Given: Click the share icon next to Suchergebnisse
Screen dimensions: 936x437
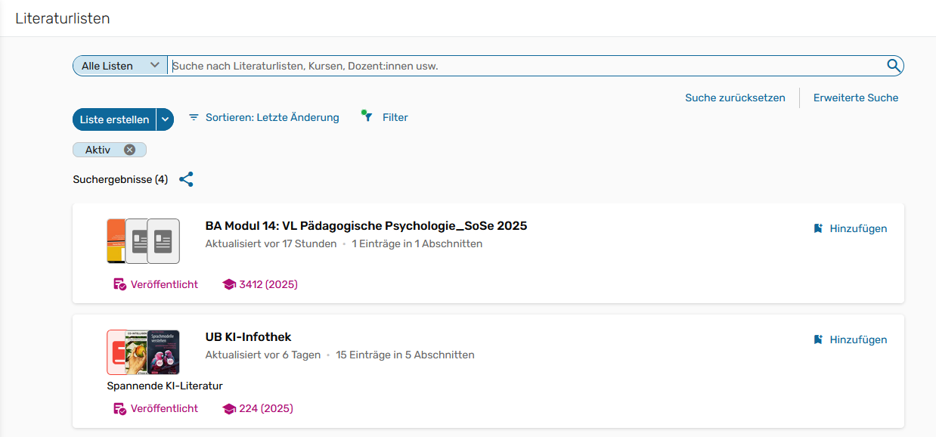Looking at the screenshot, I should coord(186,179).
